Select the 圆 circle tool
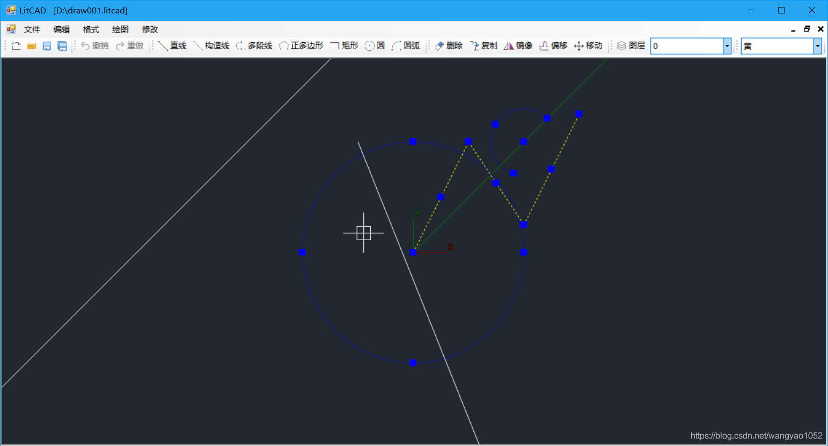Screen dimensions: 828x446 click(x=375, y=46)
